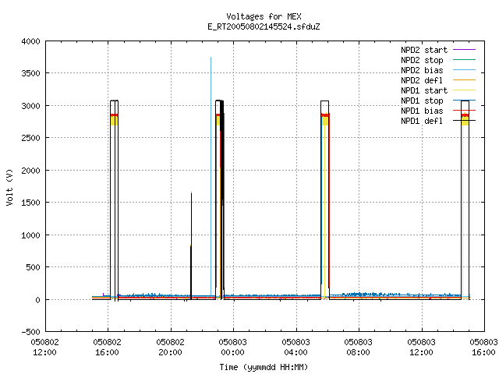
Task: Click the 2500 y-axis tick label
Action: (x=30, y=138)
